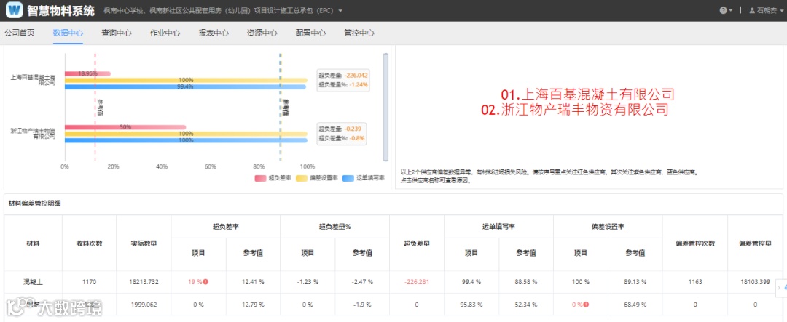Click the red warning icon next to 19 %
Image resolution: width=787 pixels, height=322 pixels.
(x=205, y=282)
